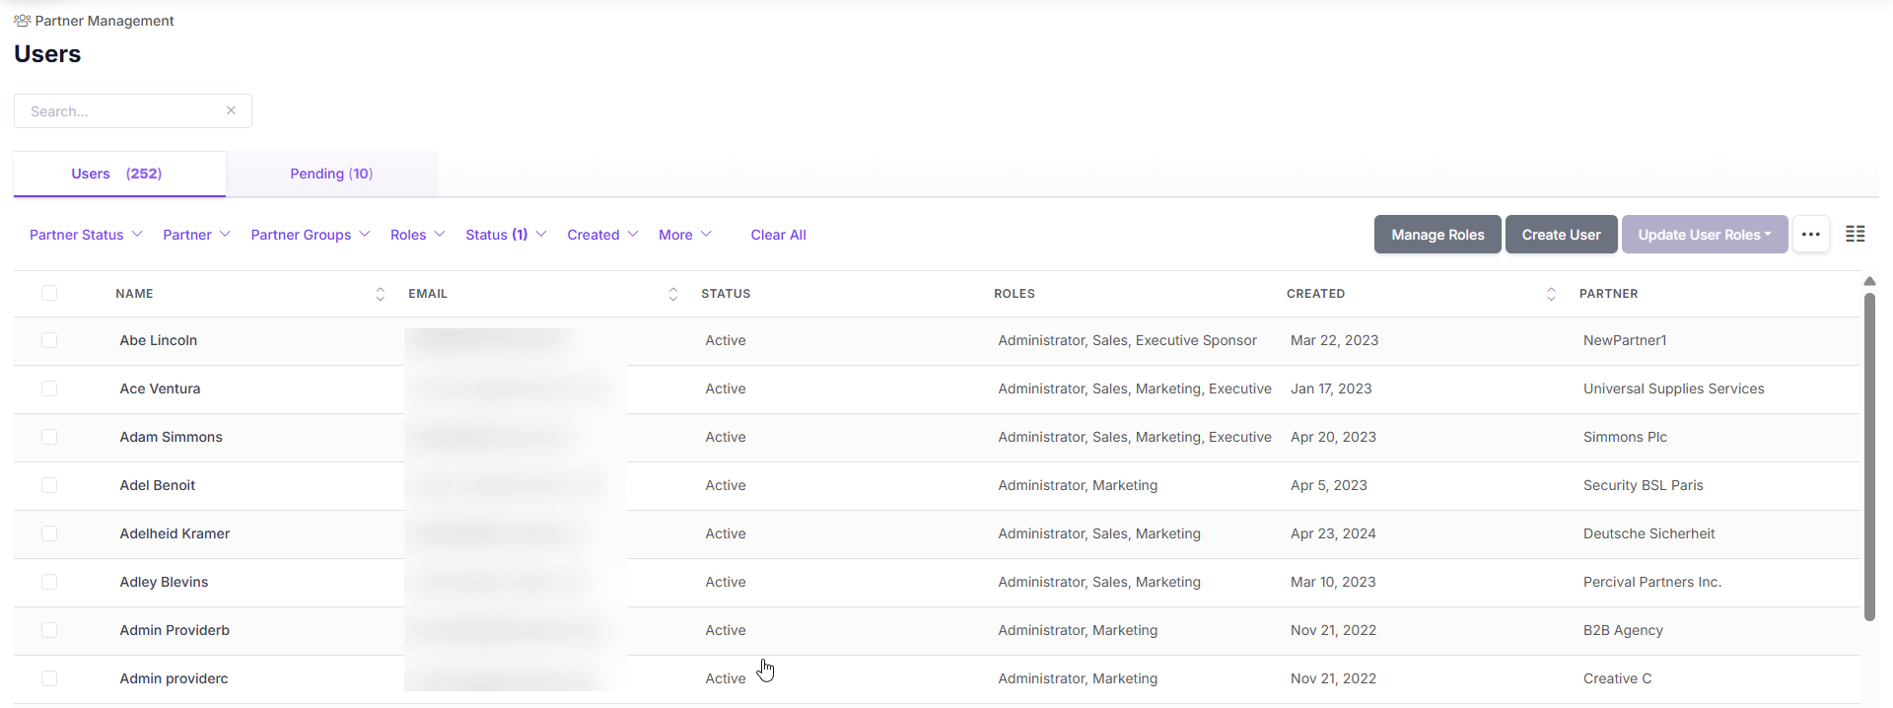
Task: Click the Partner Management people icon
Action: (22, 21)
